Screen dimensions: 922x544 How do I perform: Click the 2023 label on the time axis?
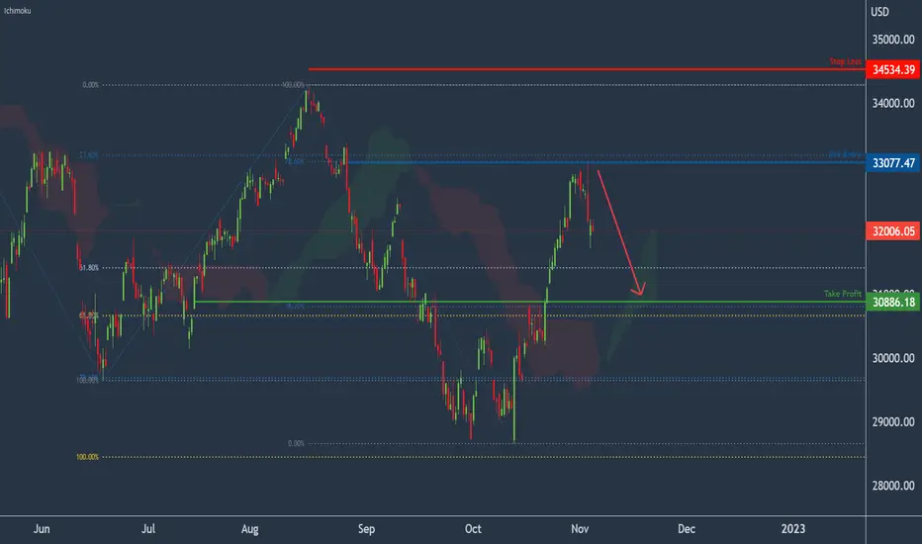792,529
